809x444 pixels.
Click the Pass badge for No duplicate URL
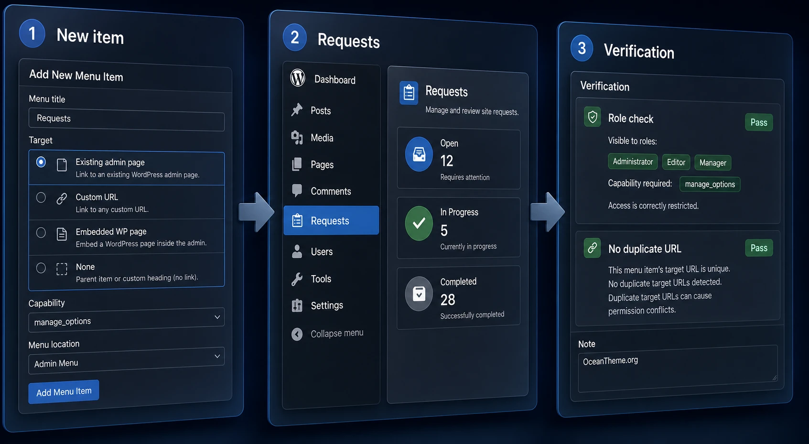click(x=759, y=248)
